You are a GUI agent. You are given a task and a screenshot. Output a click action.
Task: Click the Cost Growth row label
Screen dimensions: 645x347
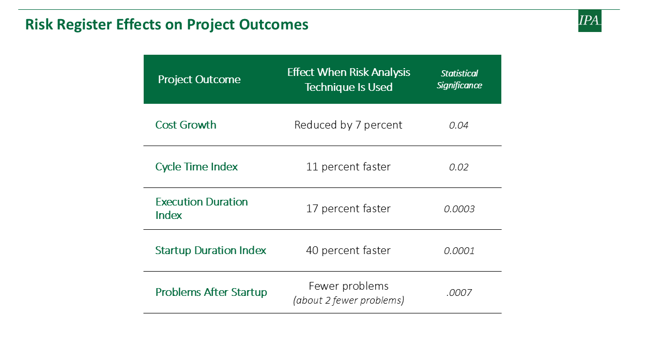(x=186, y=125)
